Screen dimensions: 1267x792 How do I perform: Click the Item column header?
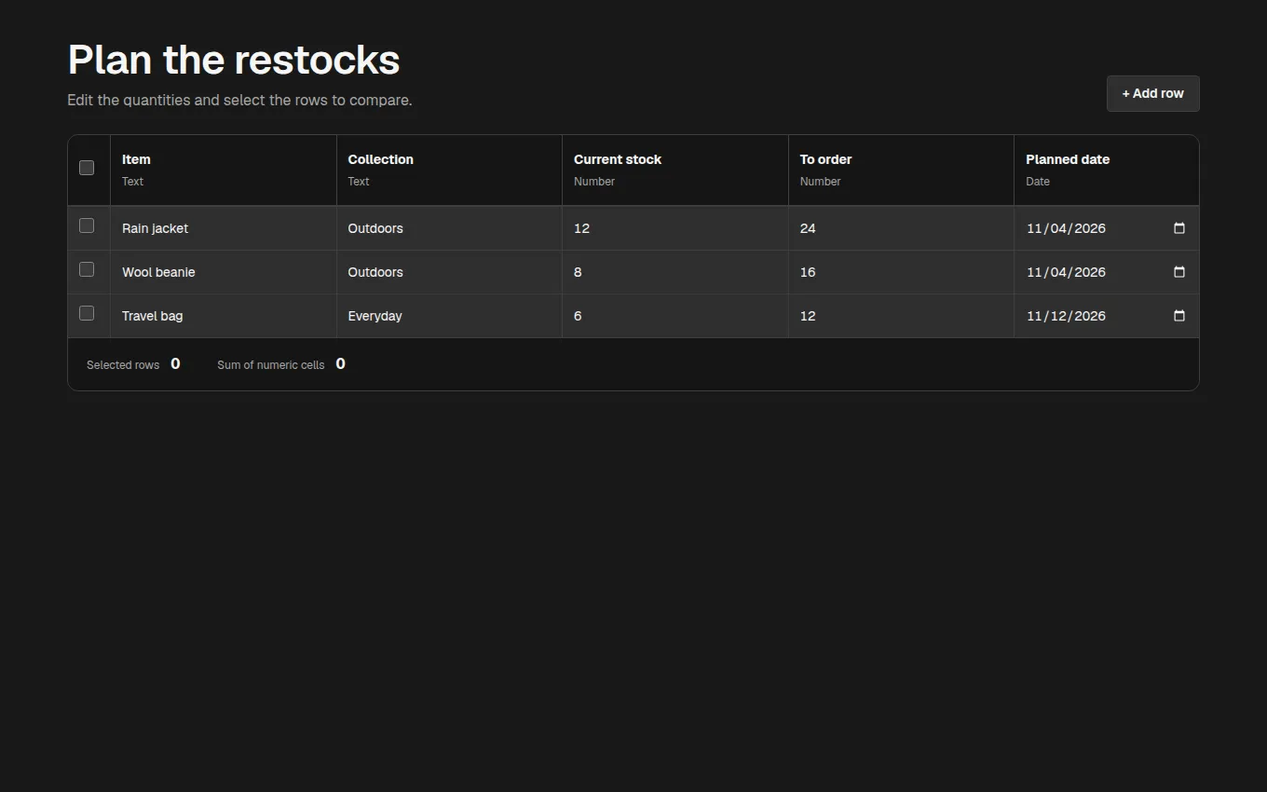click(x=224, y=171)
